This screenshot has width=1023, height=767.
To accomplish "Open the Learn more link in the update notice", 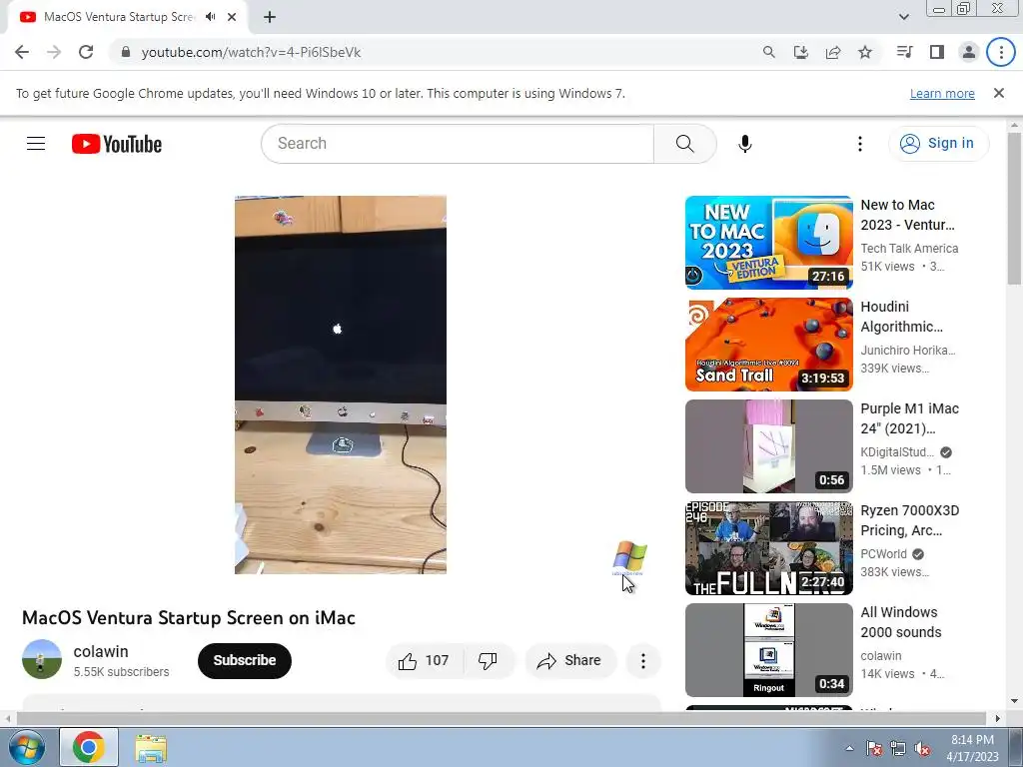I will coord(942,93).
